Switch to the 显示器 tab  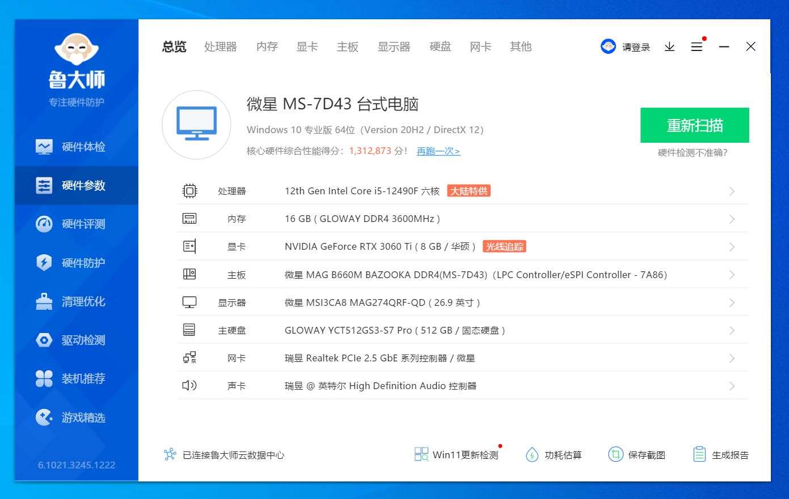pos(394,47)
